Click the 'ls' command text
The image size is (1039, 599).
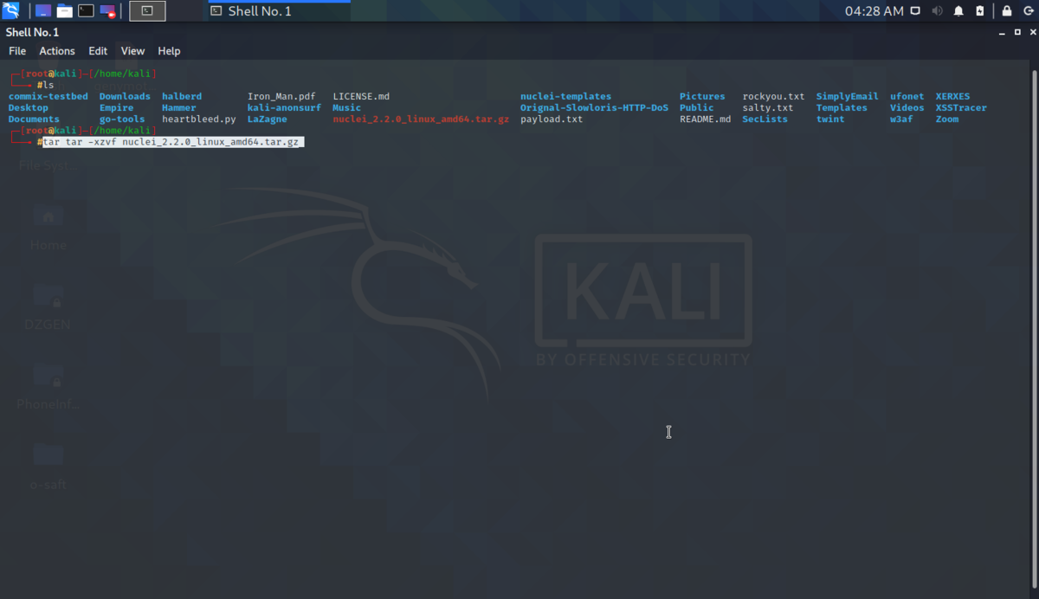coord(48,85)
